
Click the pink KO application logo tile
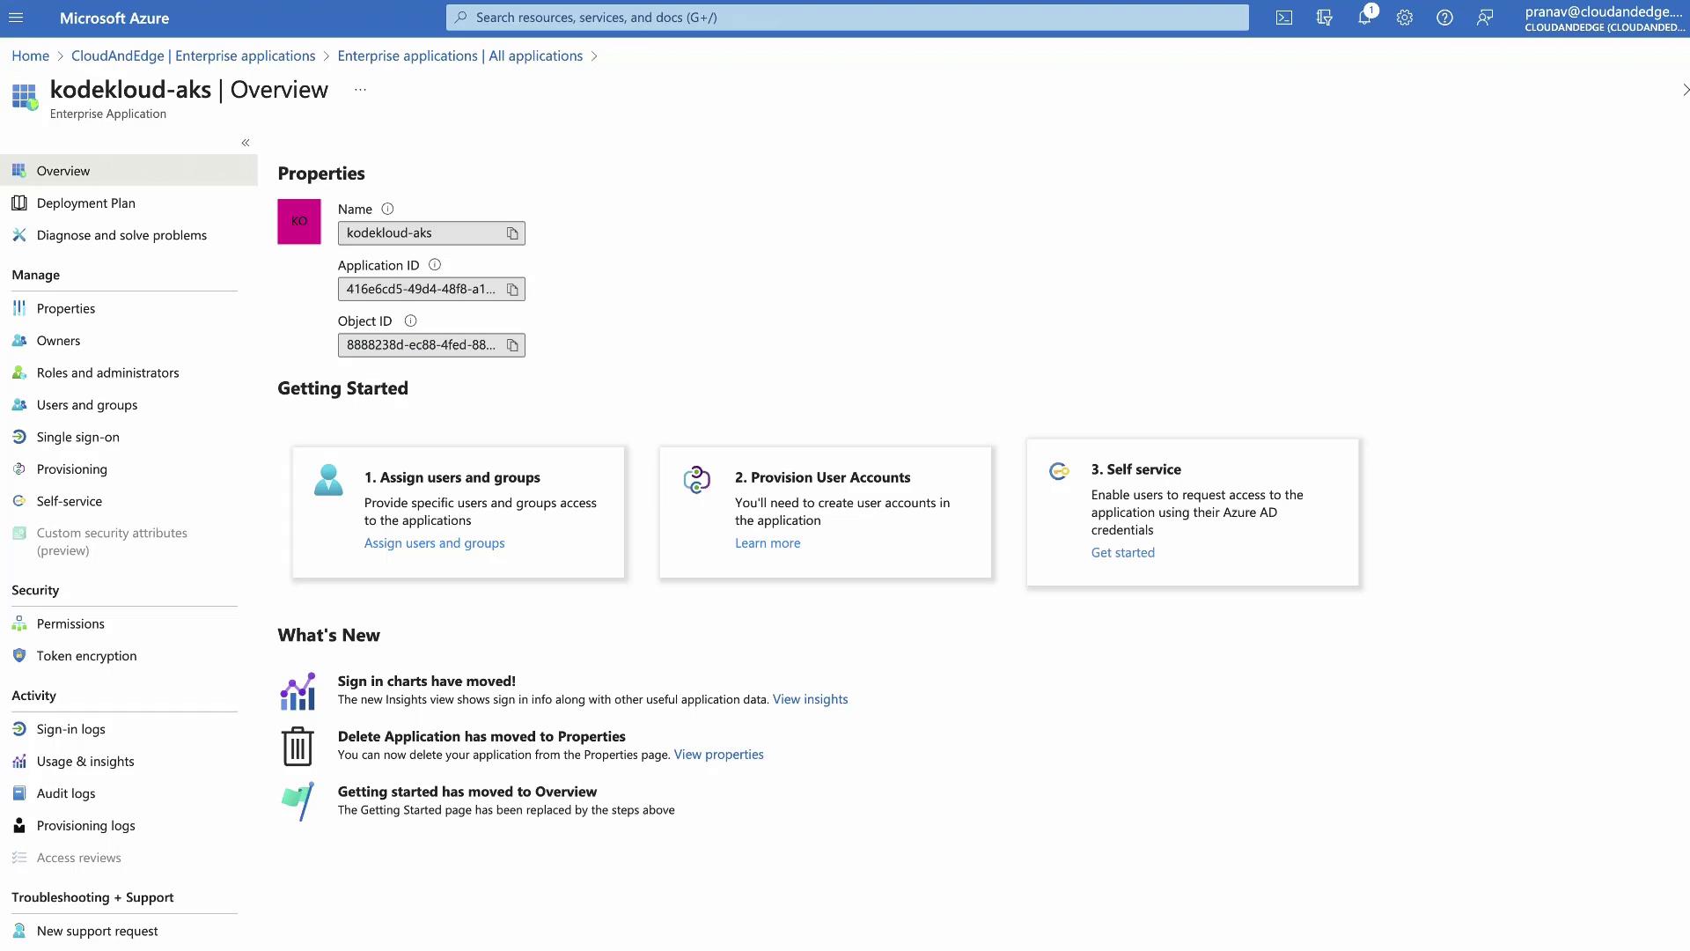(299, 221)
